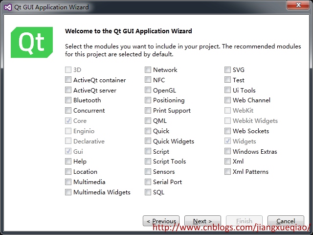Viewport: 313px width, 235px height.
Task: Check the Location module
Action: [68, 171]
